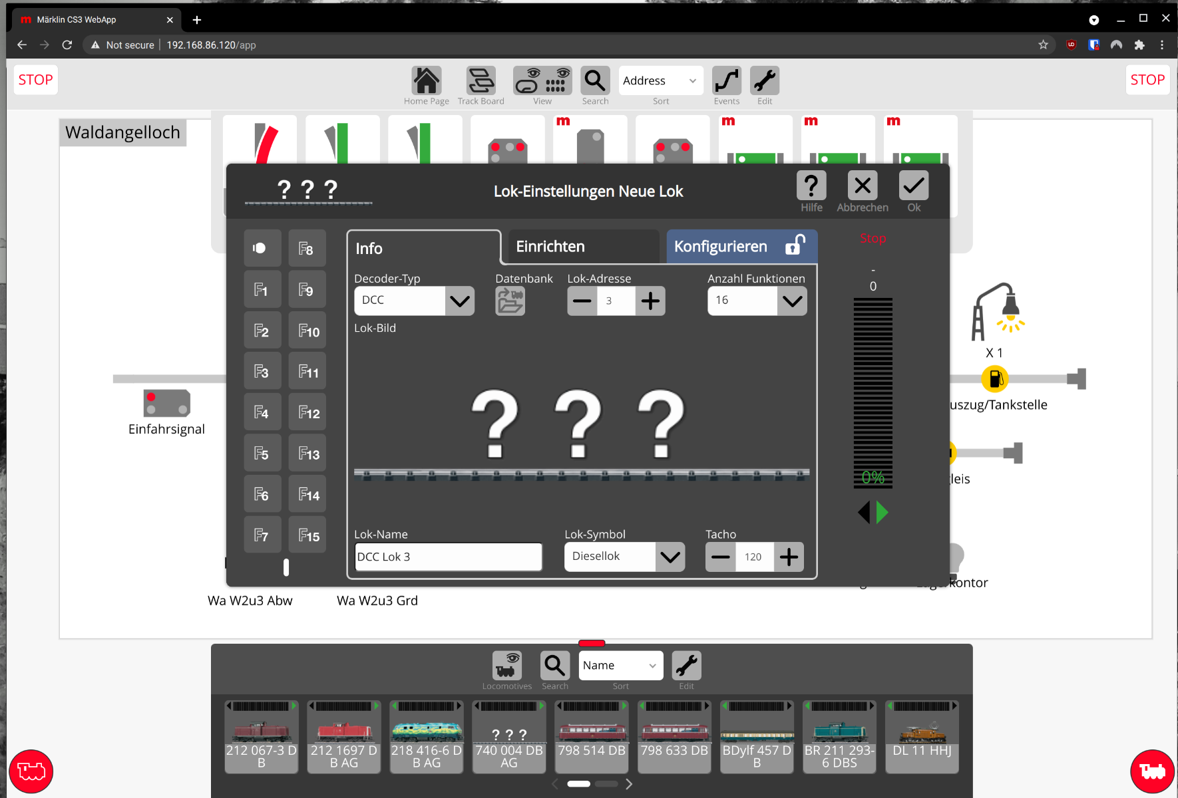Open the Events icon
Image resolution: width=1178 pixels, height=798 pixels.
pyautogui.click(x=727, y=81)
